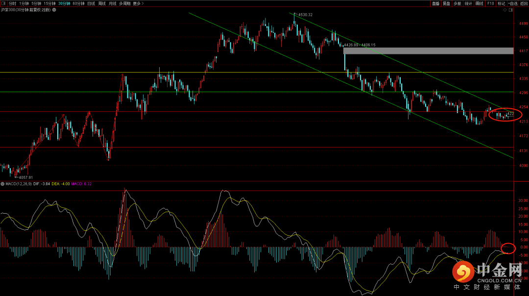This screenshot has height=296, width=529.
Task: Click the 直播 live button
Action: click(435, 3)
